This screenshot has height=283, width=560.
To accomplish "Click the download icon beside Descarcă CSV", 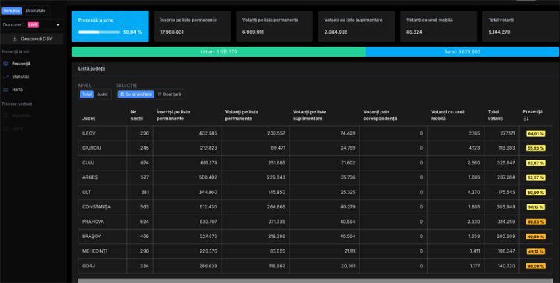I will point(14,39).
